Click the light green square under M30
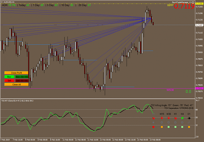The height and width of the screenshot is (142, 204). (169, 127)
